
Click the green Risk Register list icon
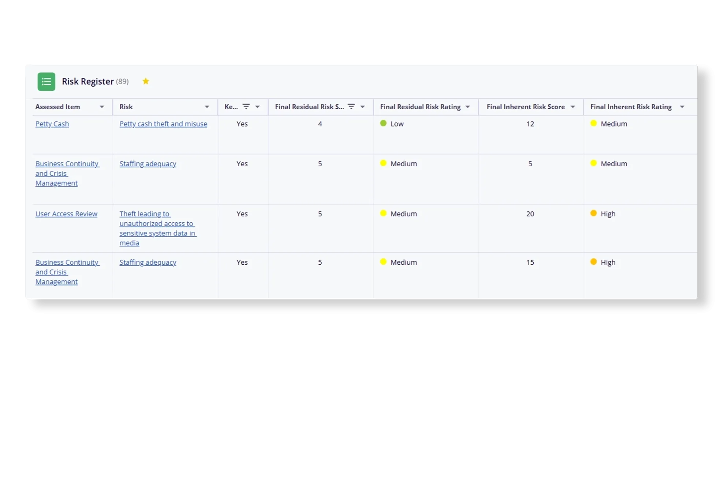46,82
